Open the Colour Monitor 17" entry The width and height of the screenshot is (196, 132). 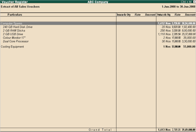click(14, 38)
